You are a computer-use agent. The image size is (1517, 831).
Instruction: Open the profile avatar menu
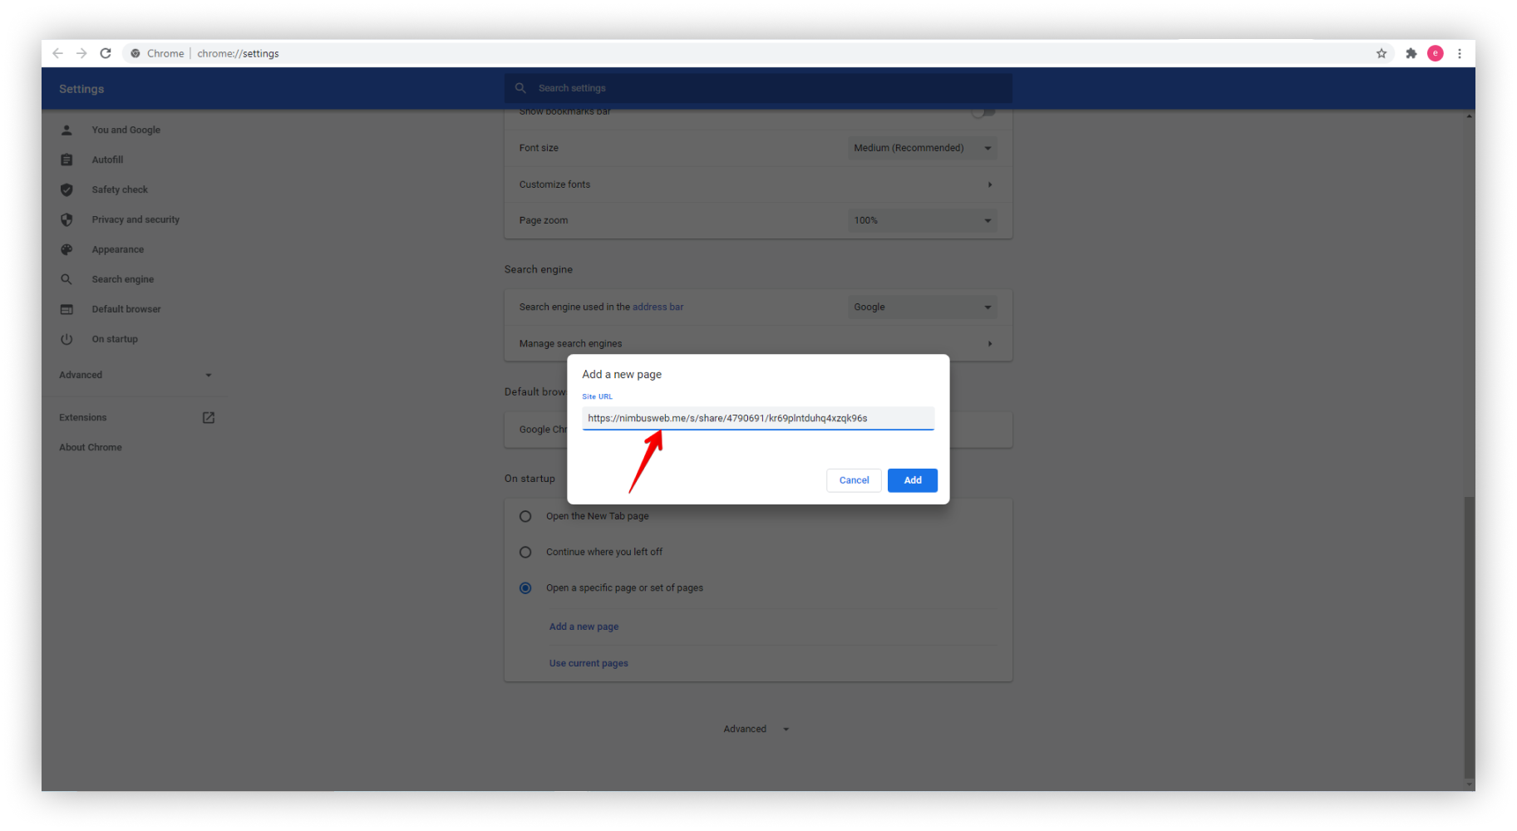click(1436, 53)
